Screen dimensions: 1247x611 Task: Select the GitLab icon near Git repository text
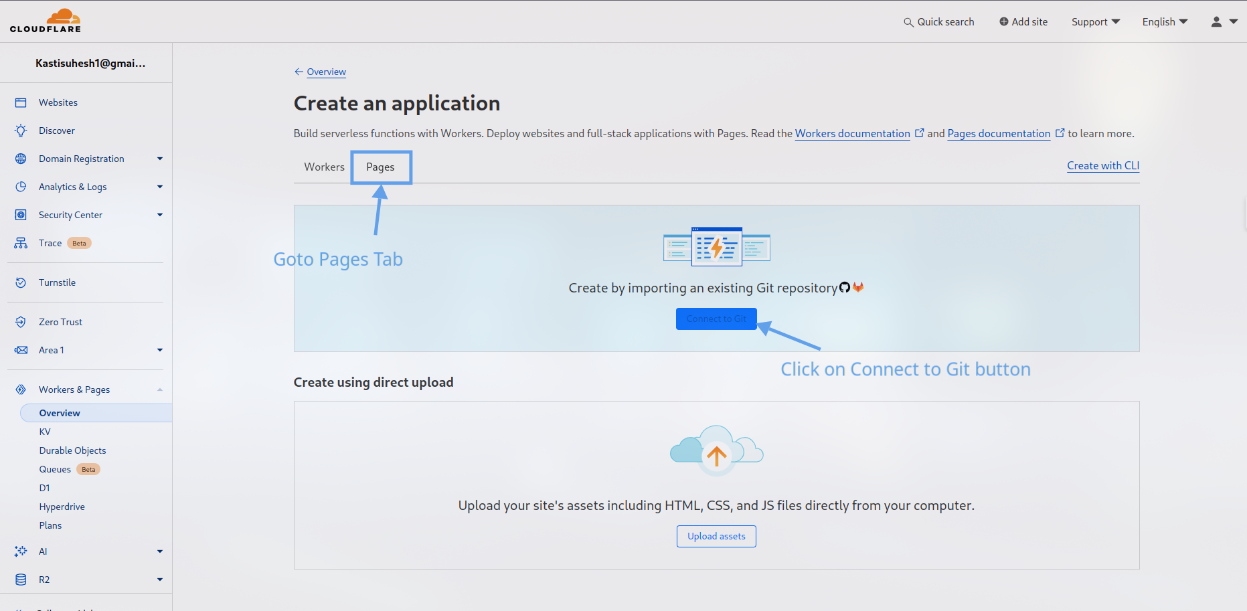tap(859, 287)
